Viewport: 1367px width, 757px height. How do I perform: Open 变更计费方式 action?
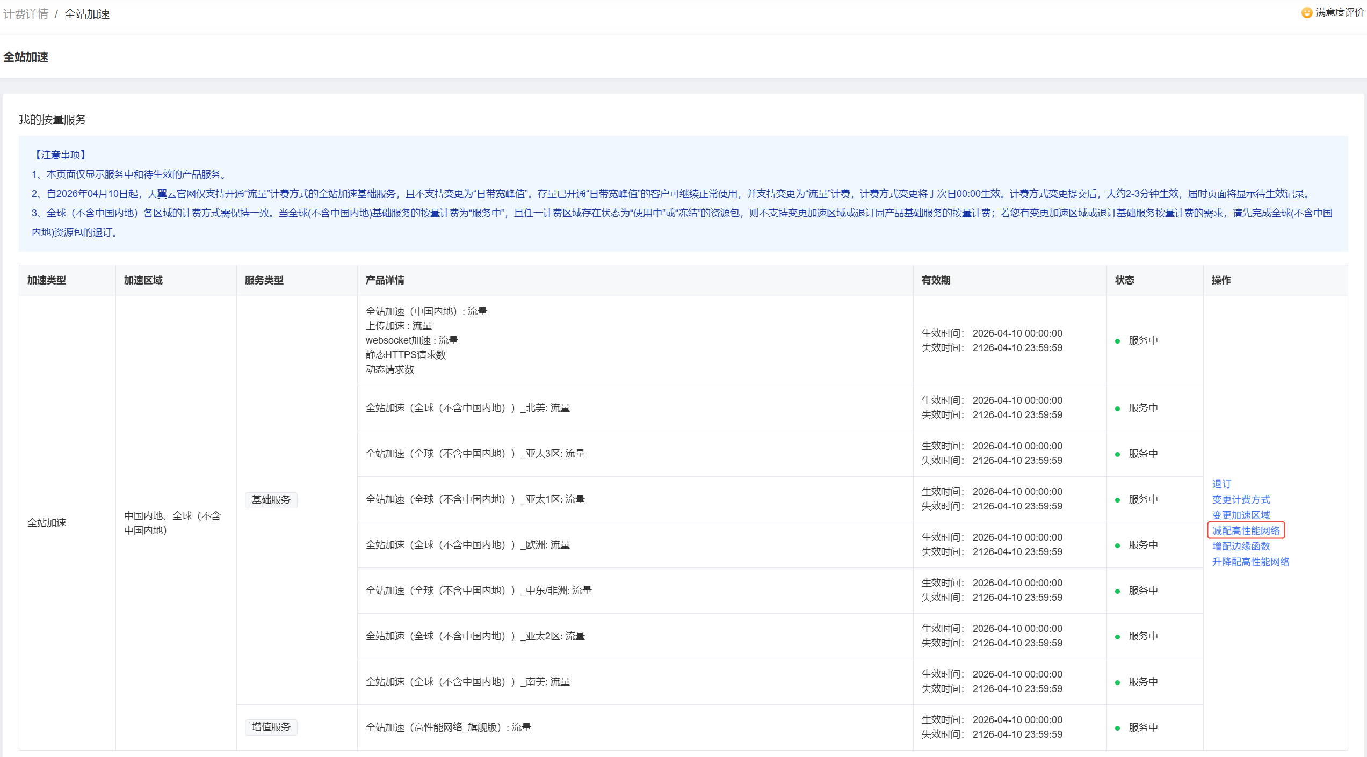(x=1241, y=499)
